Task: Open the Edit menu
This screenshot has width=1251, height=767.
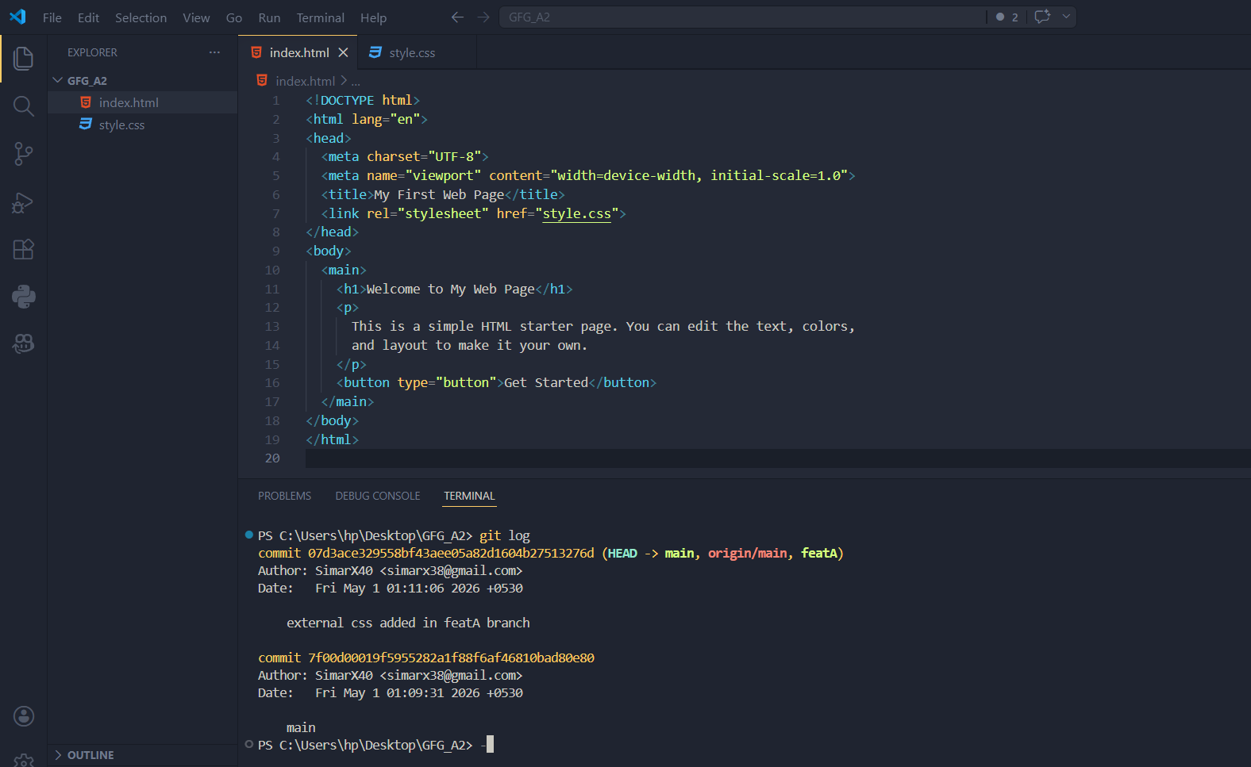Action: coord(88,17)
